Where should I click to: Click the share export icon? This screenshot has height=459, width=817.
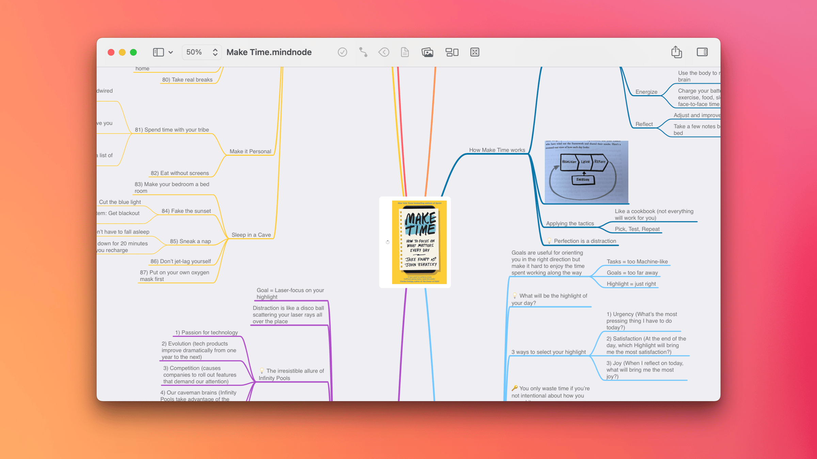click(x=676, y=52)
